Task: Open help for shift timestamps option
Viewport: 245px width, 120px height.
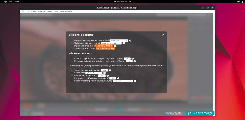Action: coord(135,81)
